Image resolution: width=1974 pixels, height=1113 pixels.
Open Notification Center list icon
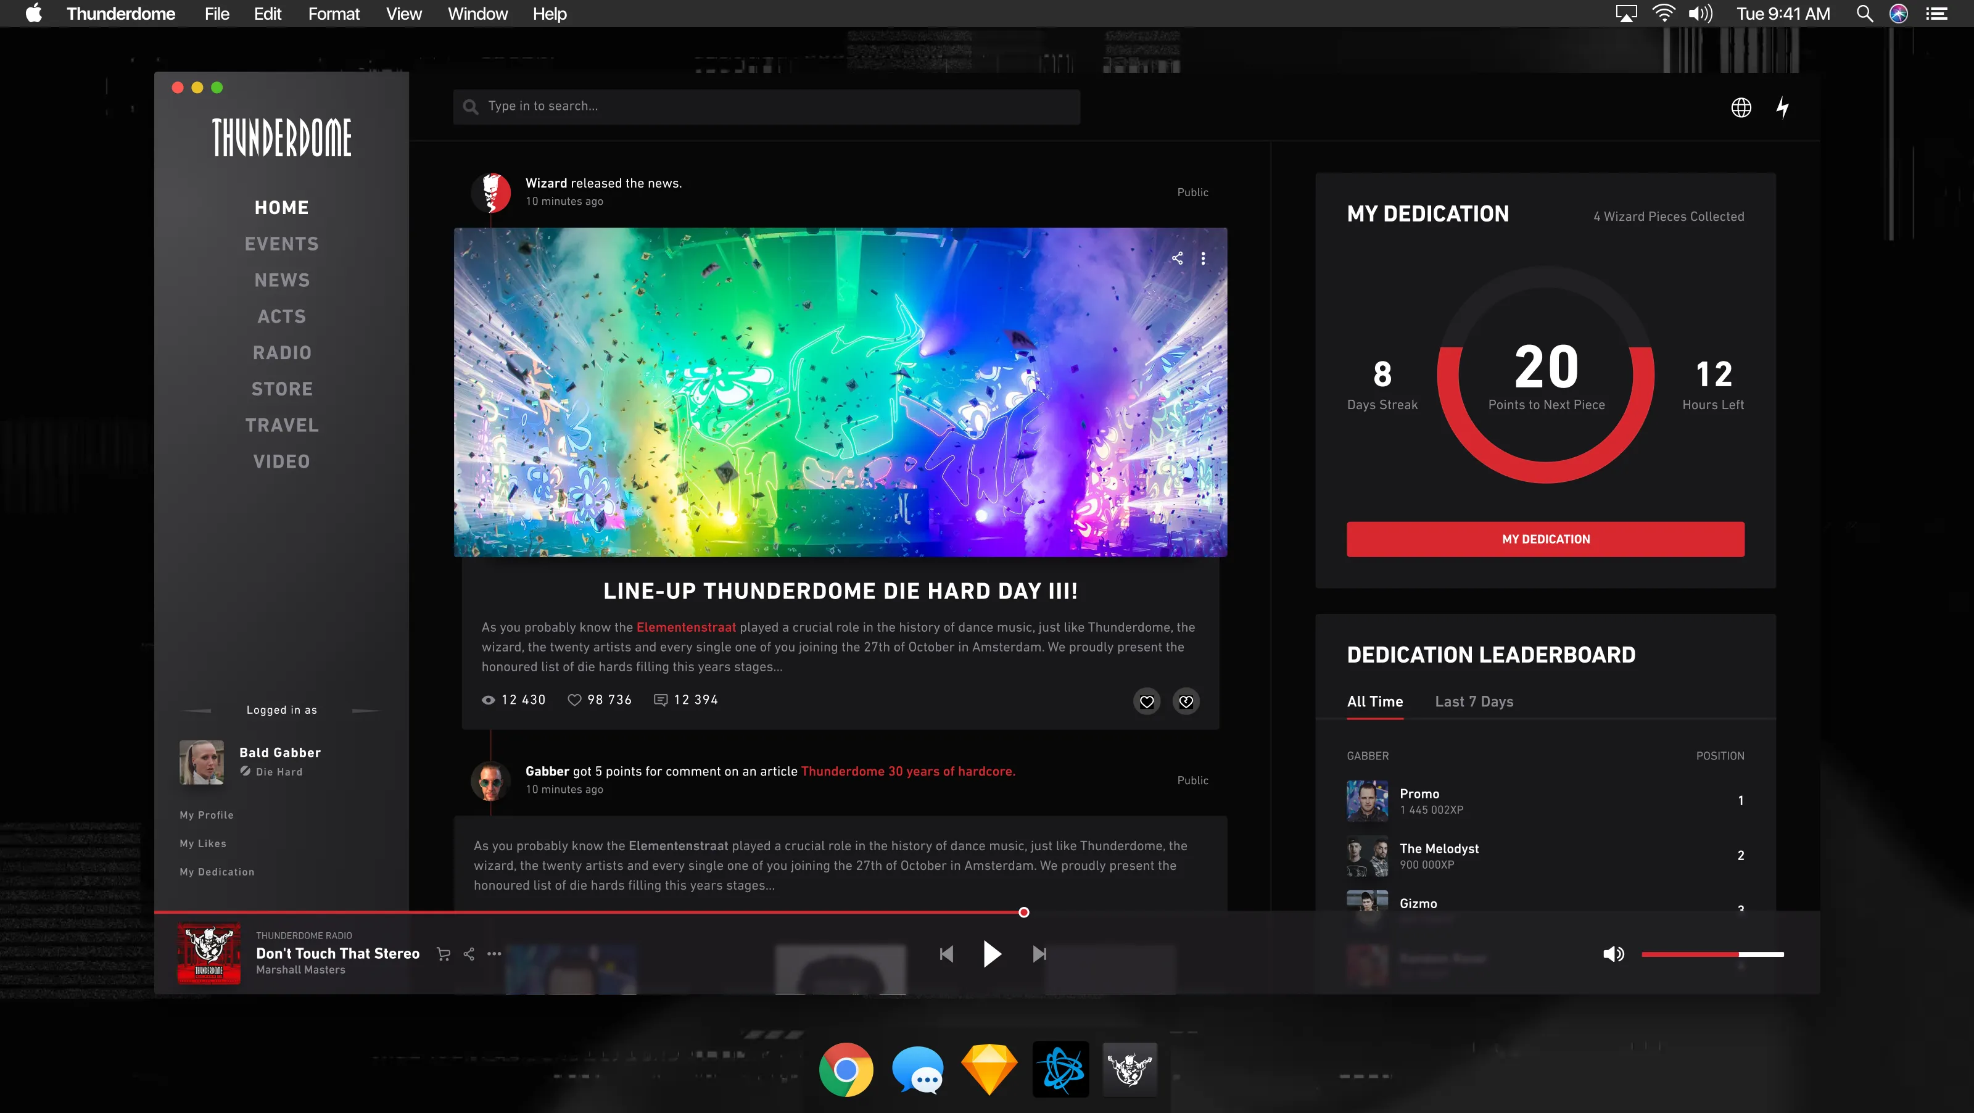point(1936,14)
